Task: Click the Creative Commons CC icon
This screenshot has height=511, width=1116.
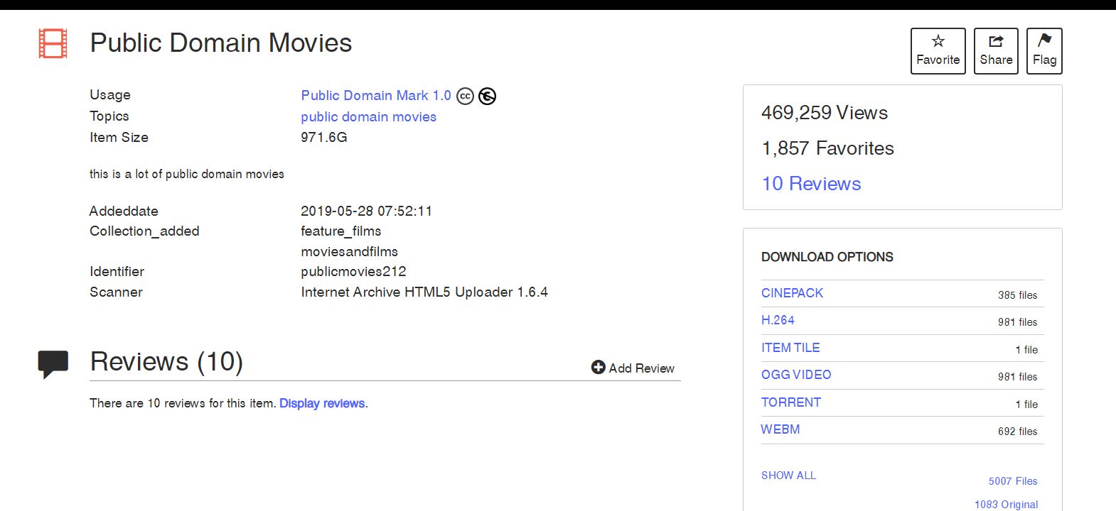Action: (x=465, y=96)
